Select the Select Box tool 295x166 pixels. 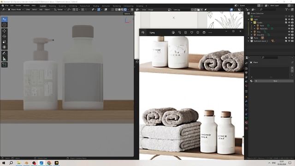pyautogui.click(x=4, y=19)
